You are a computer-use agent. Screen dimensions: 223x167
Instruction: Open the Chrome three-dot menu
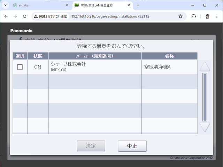(x=217, y=16)
